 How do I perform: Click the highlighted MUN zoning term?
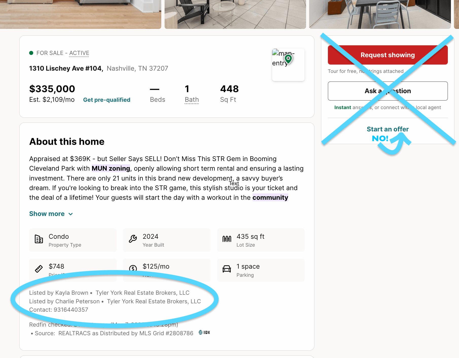tap(111, 168)
